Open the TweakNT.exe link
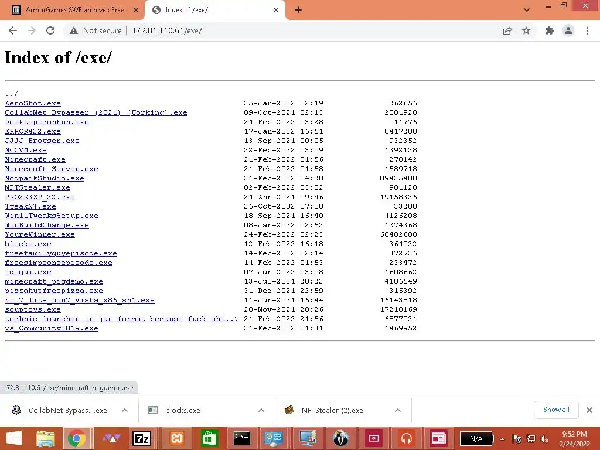Image resolution: width=600 pixels, height=450 pixels. 30,206
